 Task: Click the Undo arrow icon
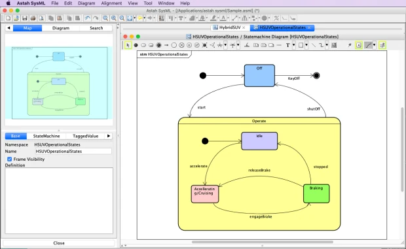(88, 18)
